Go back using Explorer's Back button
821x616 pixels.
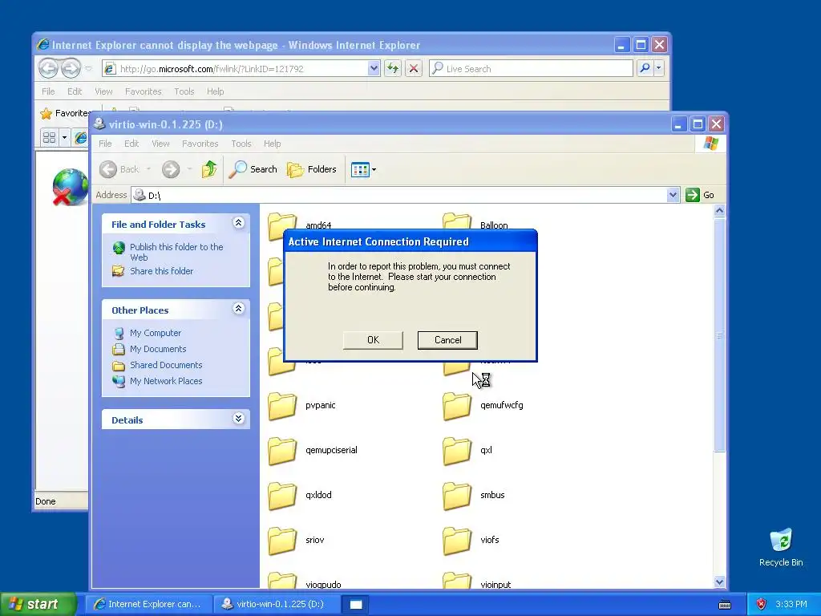120,169
